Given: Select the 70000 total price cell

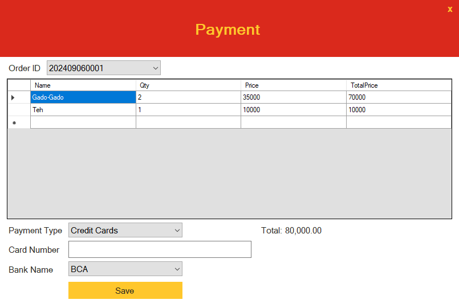Looking at the screenshot, I should click(x=399, y=97).
